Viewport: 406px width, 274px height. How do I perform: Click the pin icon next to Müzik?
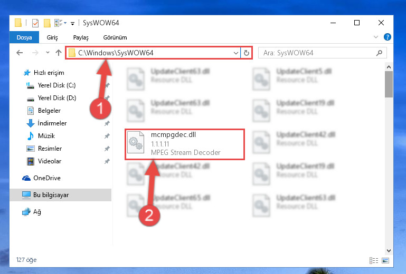pyautogui.click(x=107, y=136)
